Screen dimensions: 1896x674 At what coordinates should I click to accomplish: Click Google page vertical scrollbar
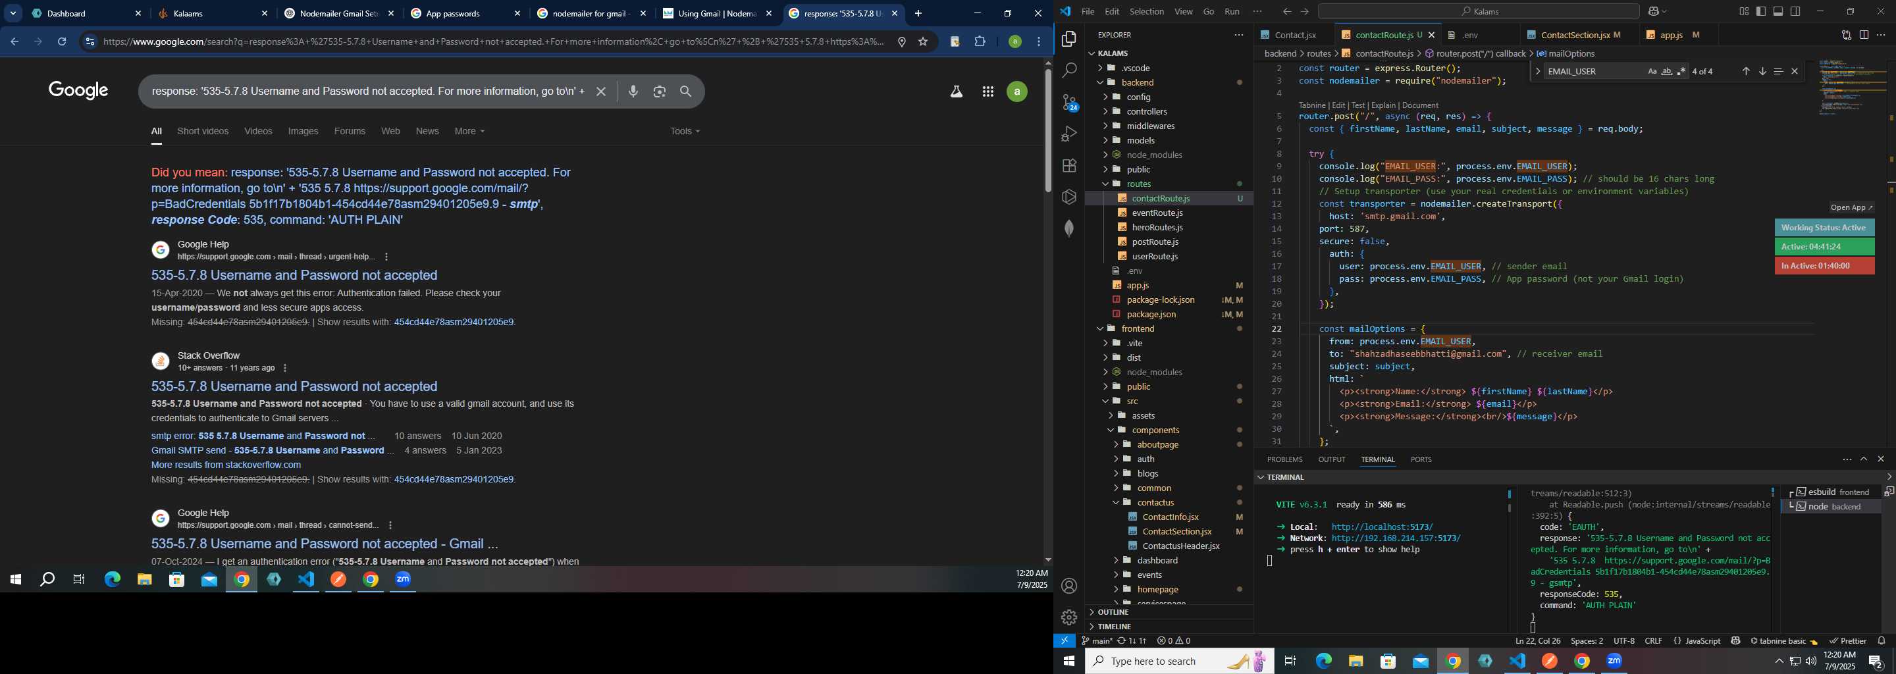(1048, 130)
